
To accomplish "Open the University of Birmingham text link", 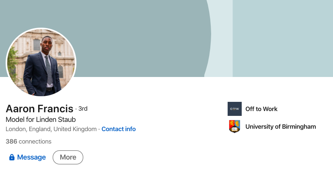I will 281,127.
